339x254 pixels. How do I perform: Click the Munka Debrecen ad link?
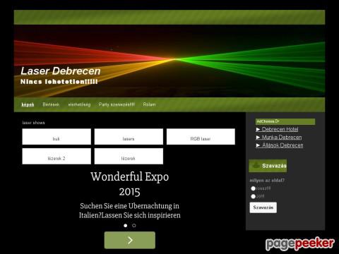coord(279,137)
